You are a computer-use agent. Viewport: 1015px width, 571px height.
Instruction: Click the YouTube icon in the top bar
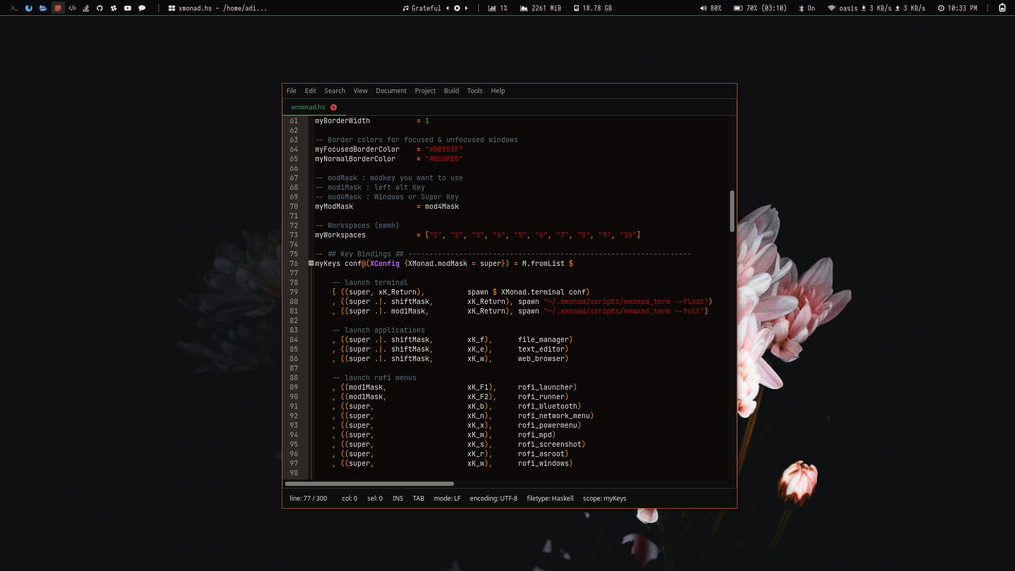click(127, 8)
